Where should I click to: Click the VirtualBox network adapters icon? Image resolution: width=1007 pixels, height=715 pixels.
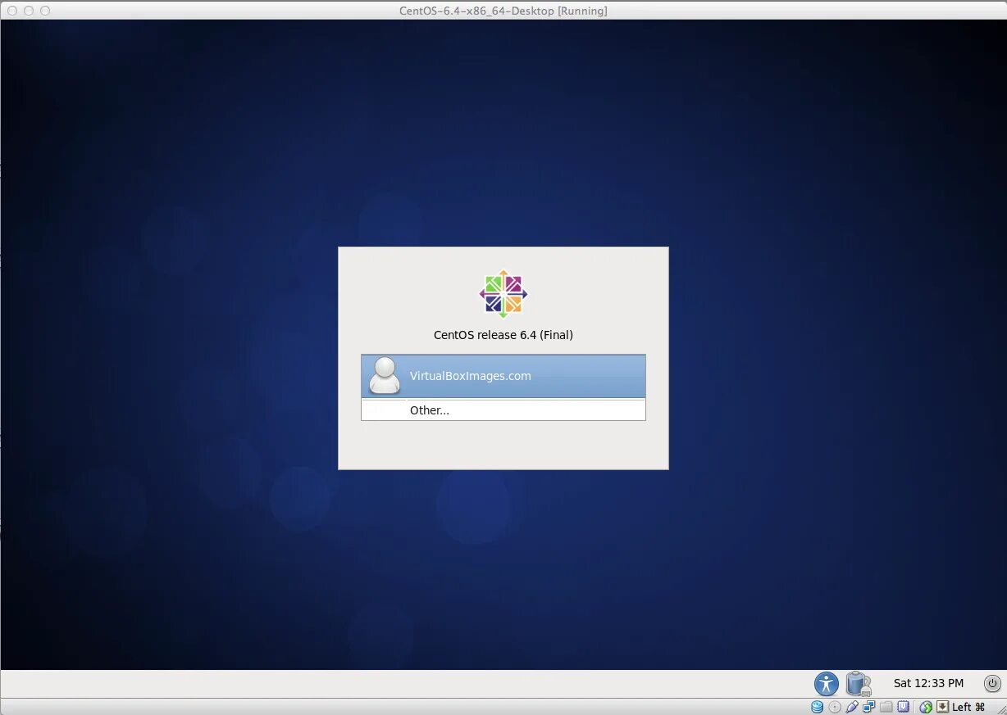click(869, 707)
